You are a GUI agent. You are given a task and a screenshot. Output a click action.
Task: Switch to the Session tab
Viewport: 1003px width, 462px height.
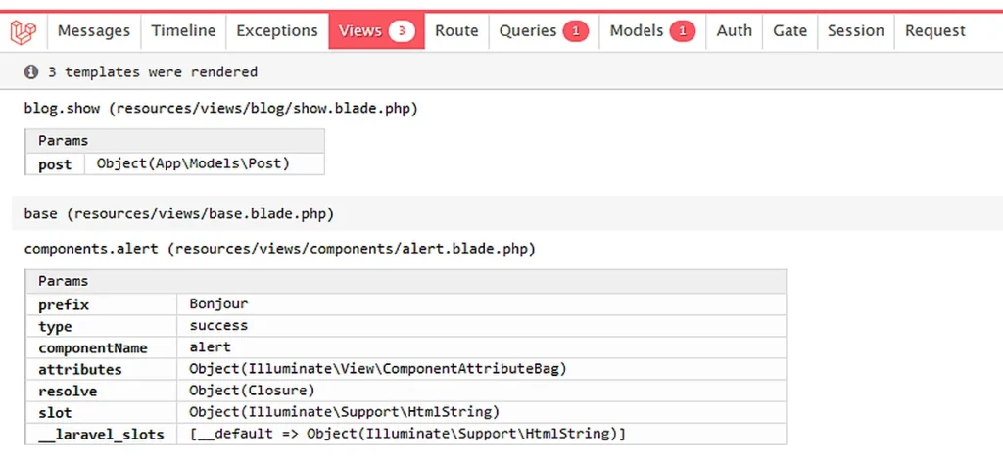coord(855,31)
